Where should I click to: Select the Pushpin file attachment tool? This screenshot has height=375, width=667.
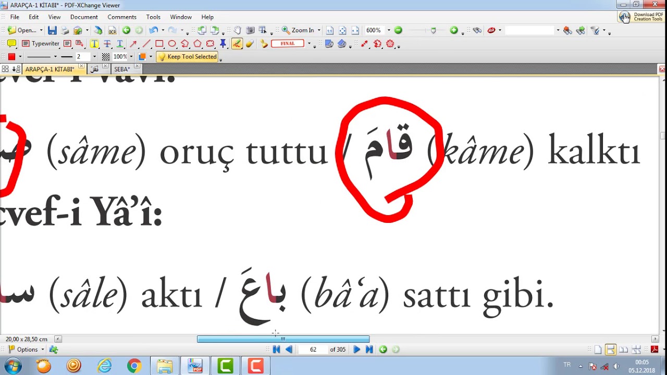[223, 43]
